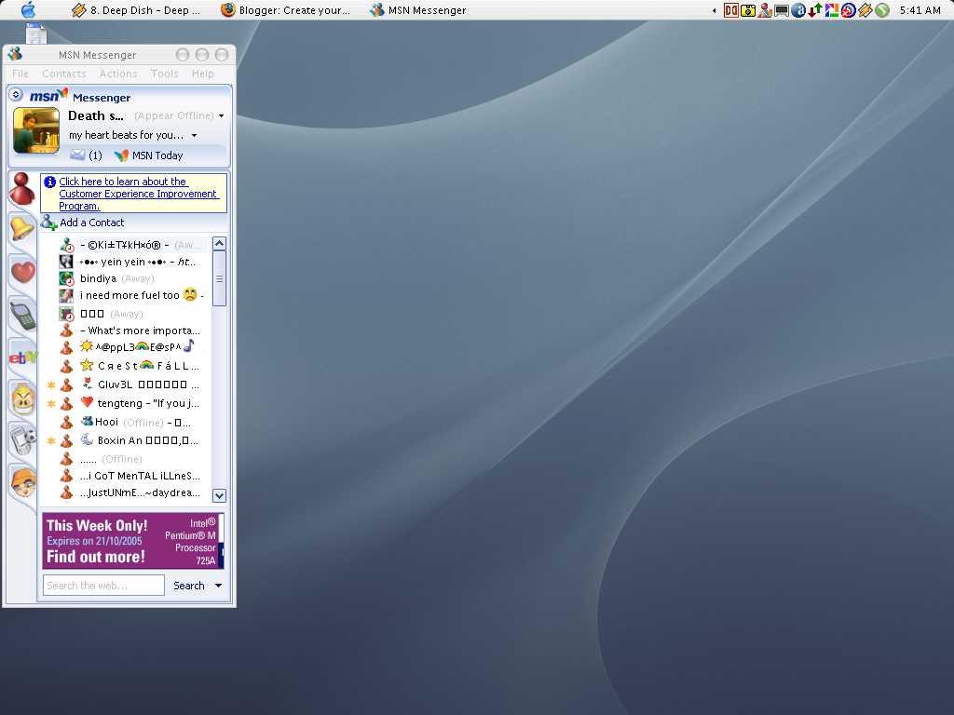Click Add a Contact

(83, 223)
